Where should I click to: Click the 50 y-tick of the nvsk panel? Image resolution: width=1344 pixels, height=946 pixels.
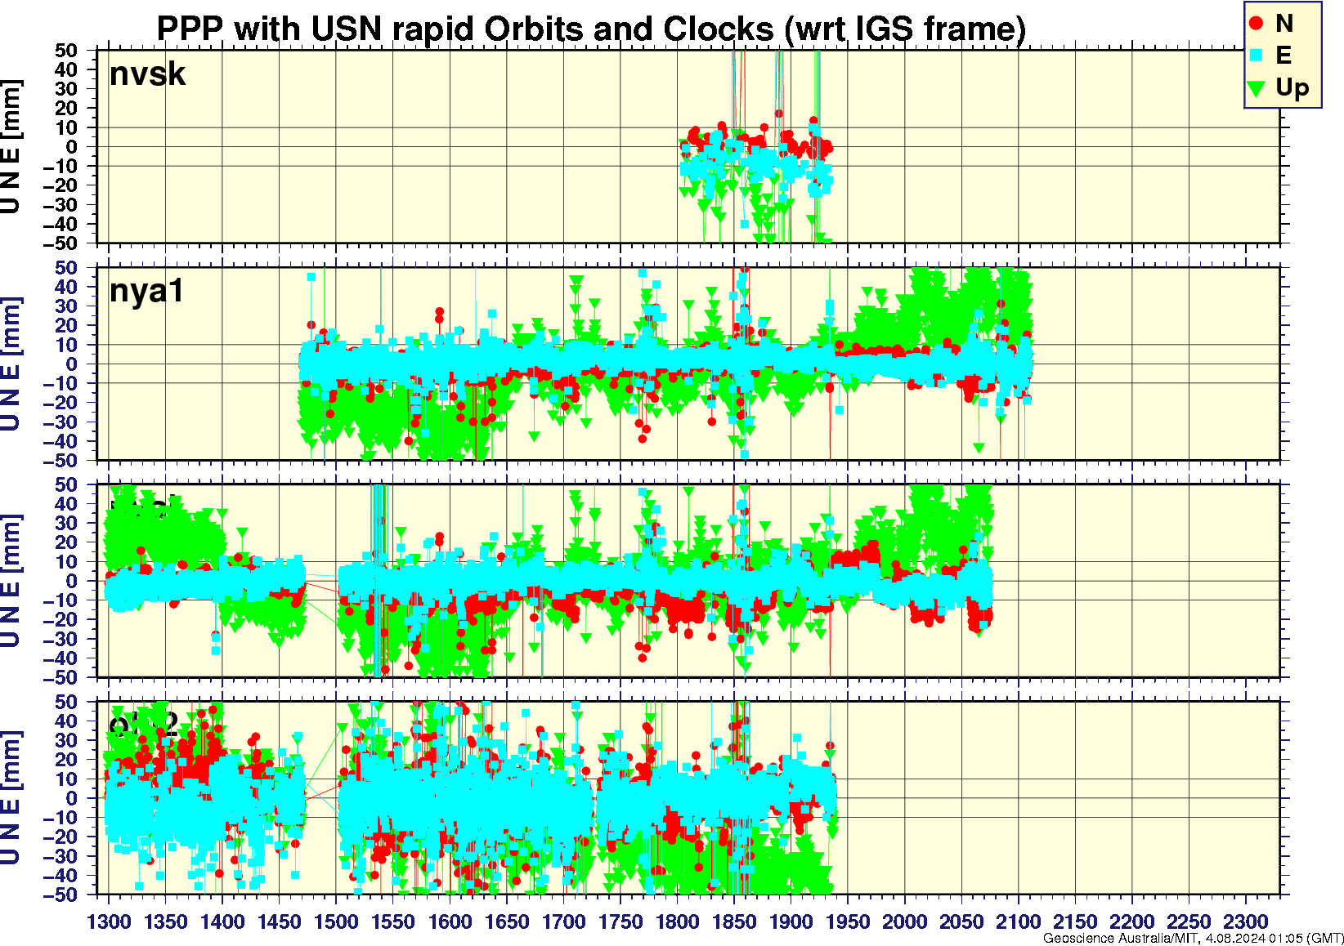(67, 50)
